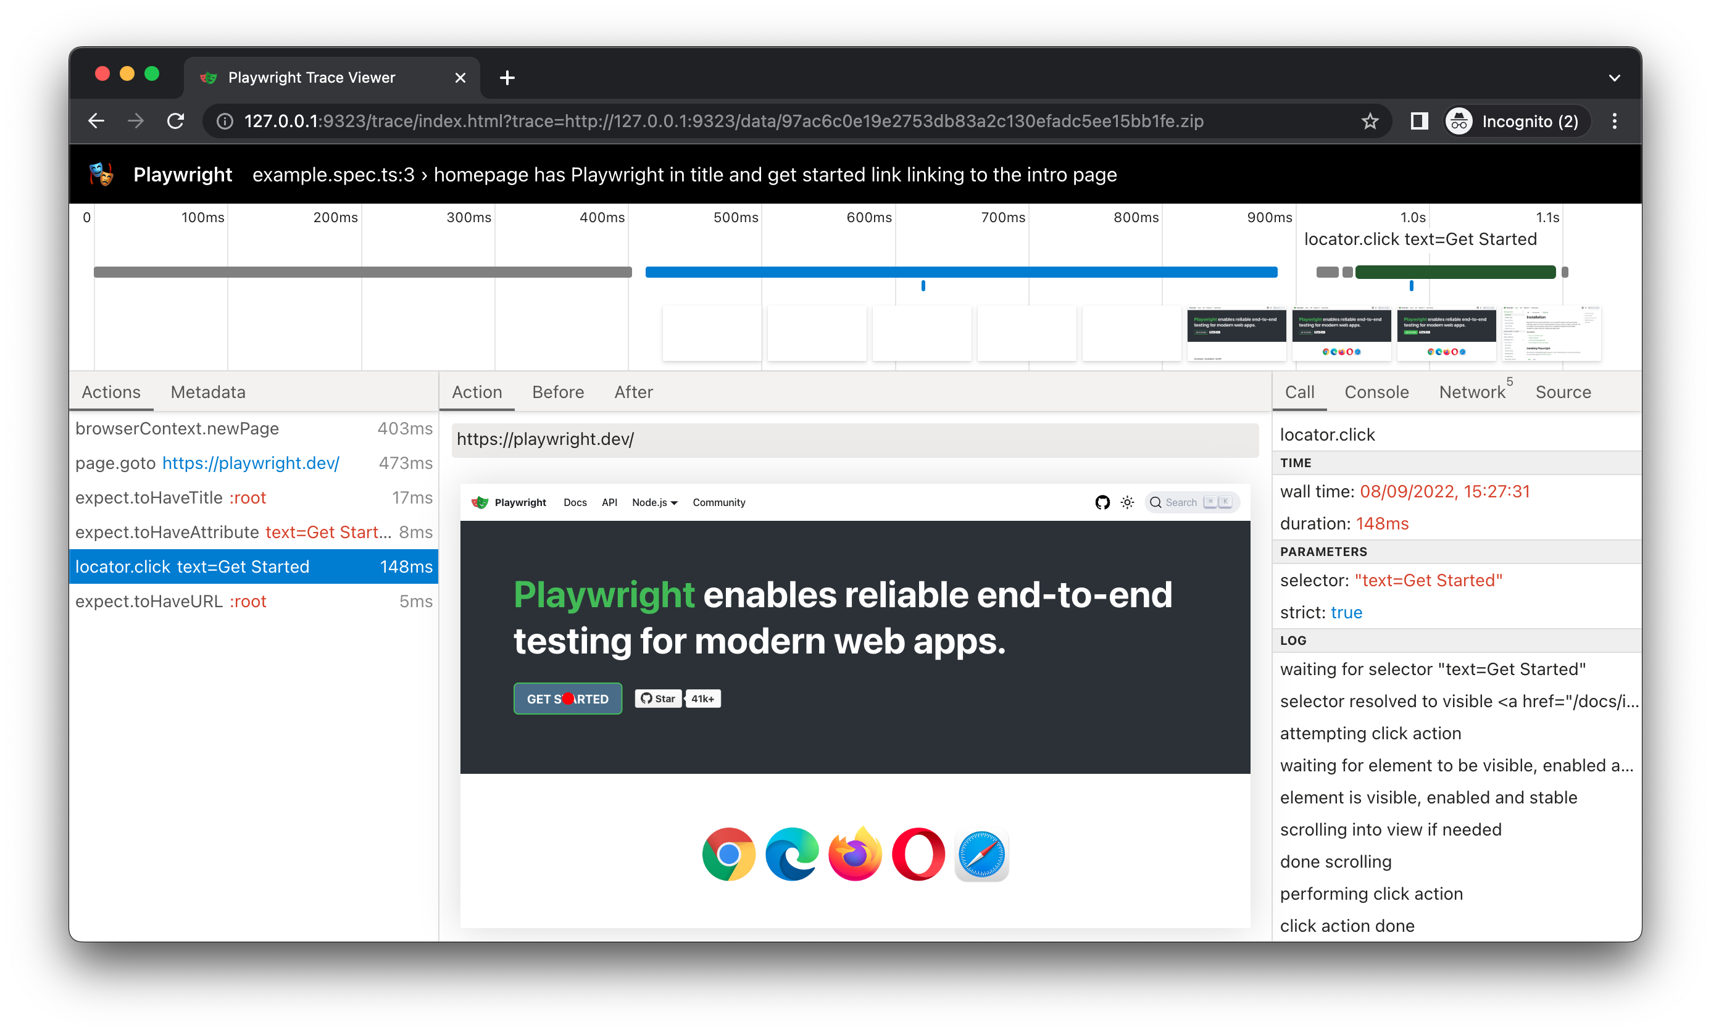Image resolution: width=1711 pixels, height=1033 pixels.
Task: Click the Safari browser logo
Action: 981,855
